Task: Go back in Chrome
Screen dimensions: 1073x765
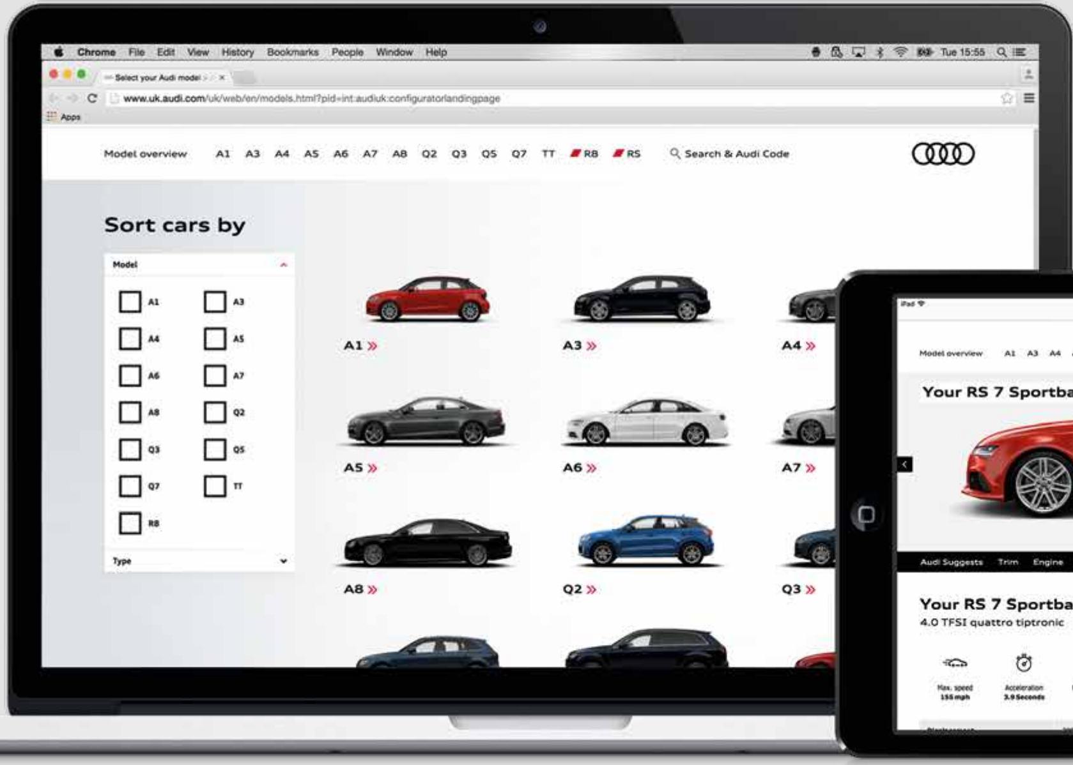Action: pyautogui.click(x=53, y=98)
